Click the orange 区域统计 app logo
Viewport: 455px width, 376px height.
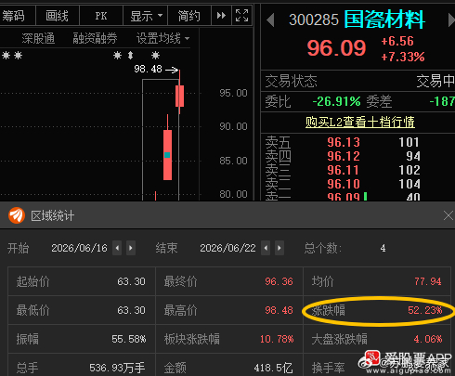[x=17, y=215]
